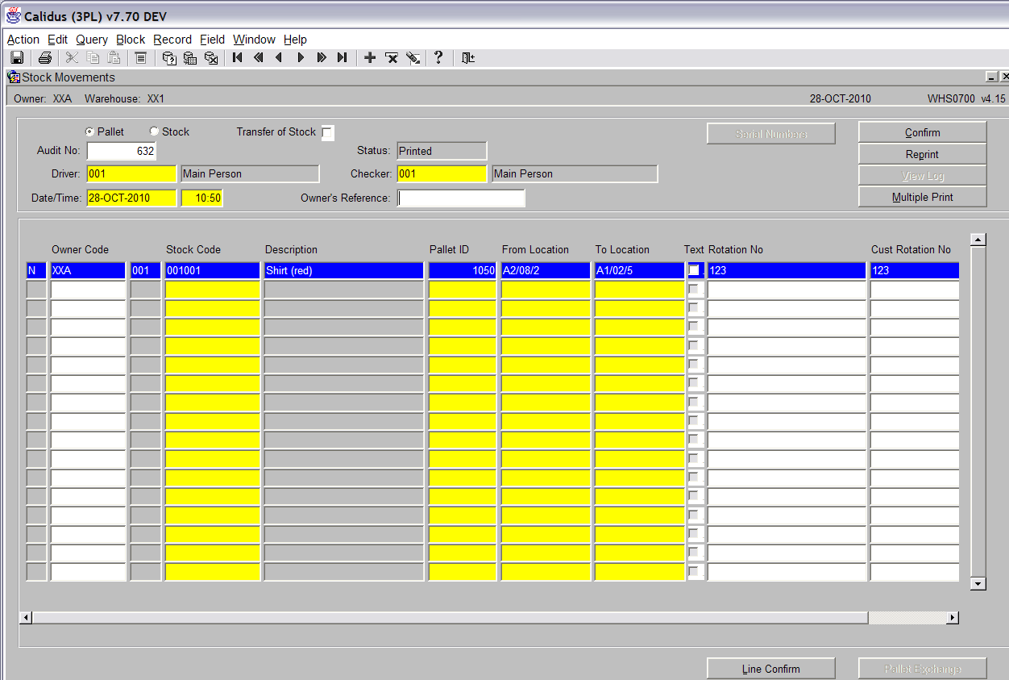The height and width of the screenshot is (680, 1009).
Task: Select the Pallet radio button
Action: coord(89,131)
